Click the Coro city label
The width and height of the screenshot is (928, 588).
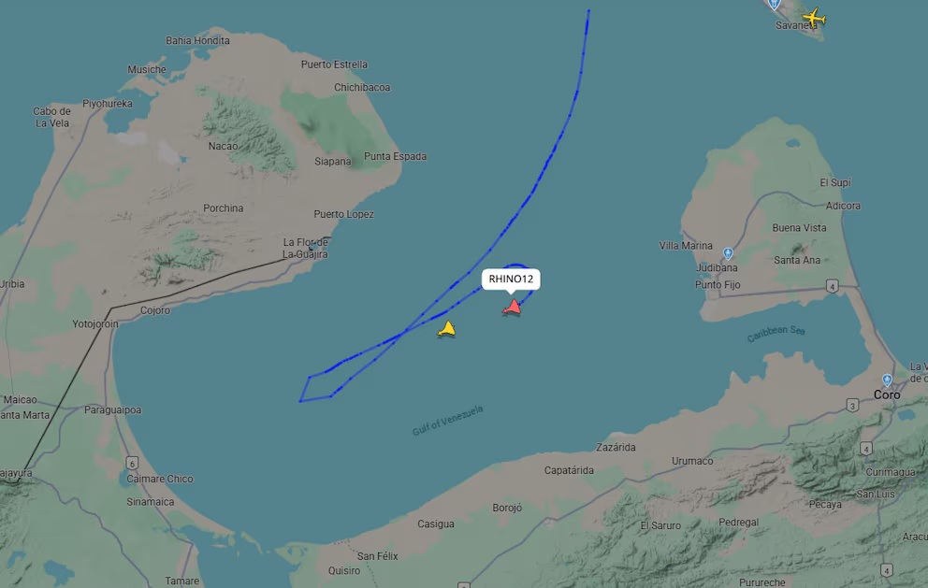(887, 394)
